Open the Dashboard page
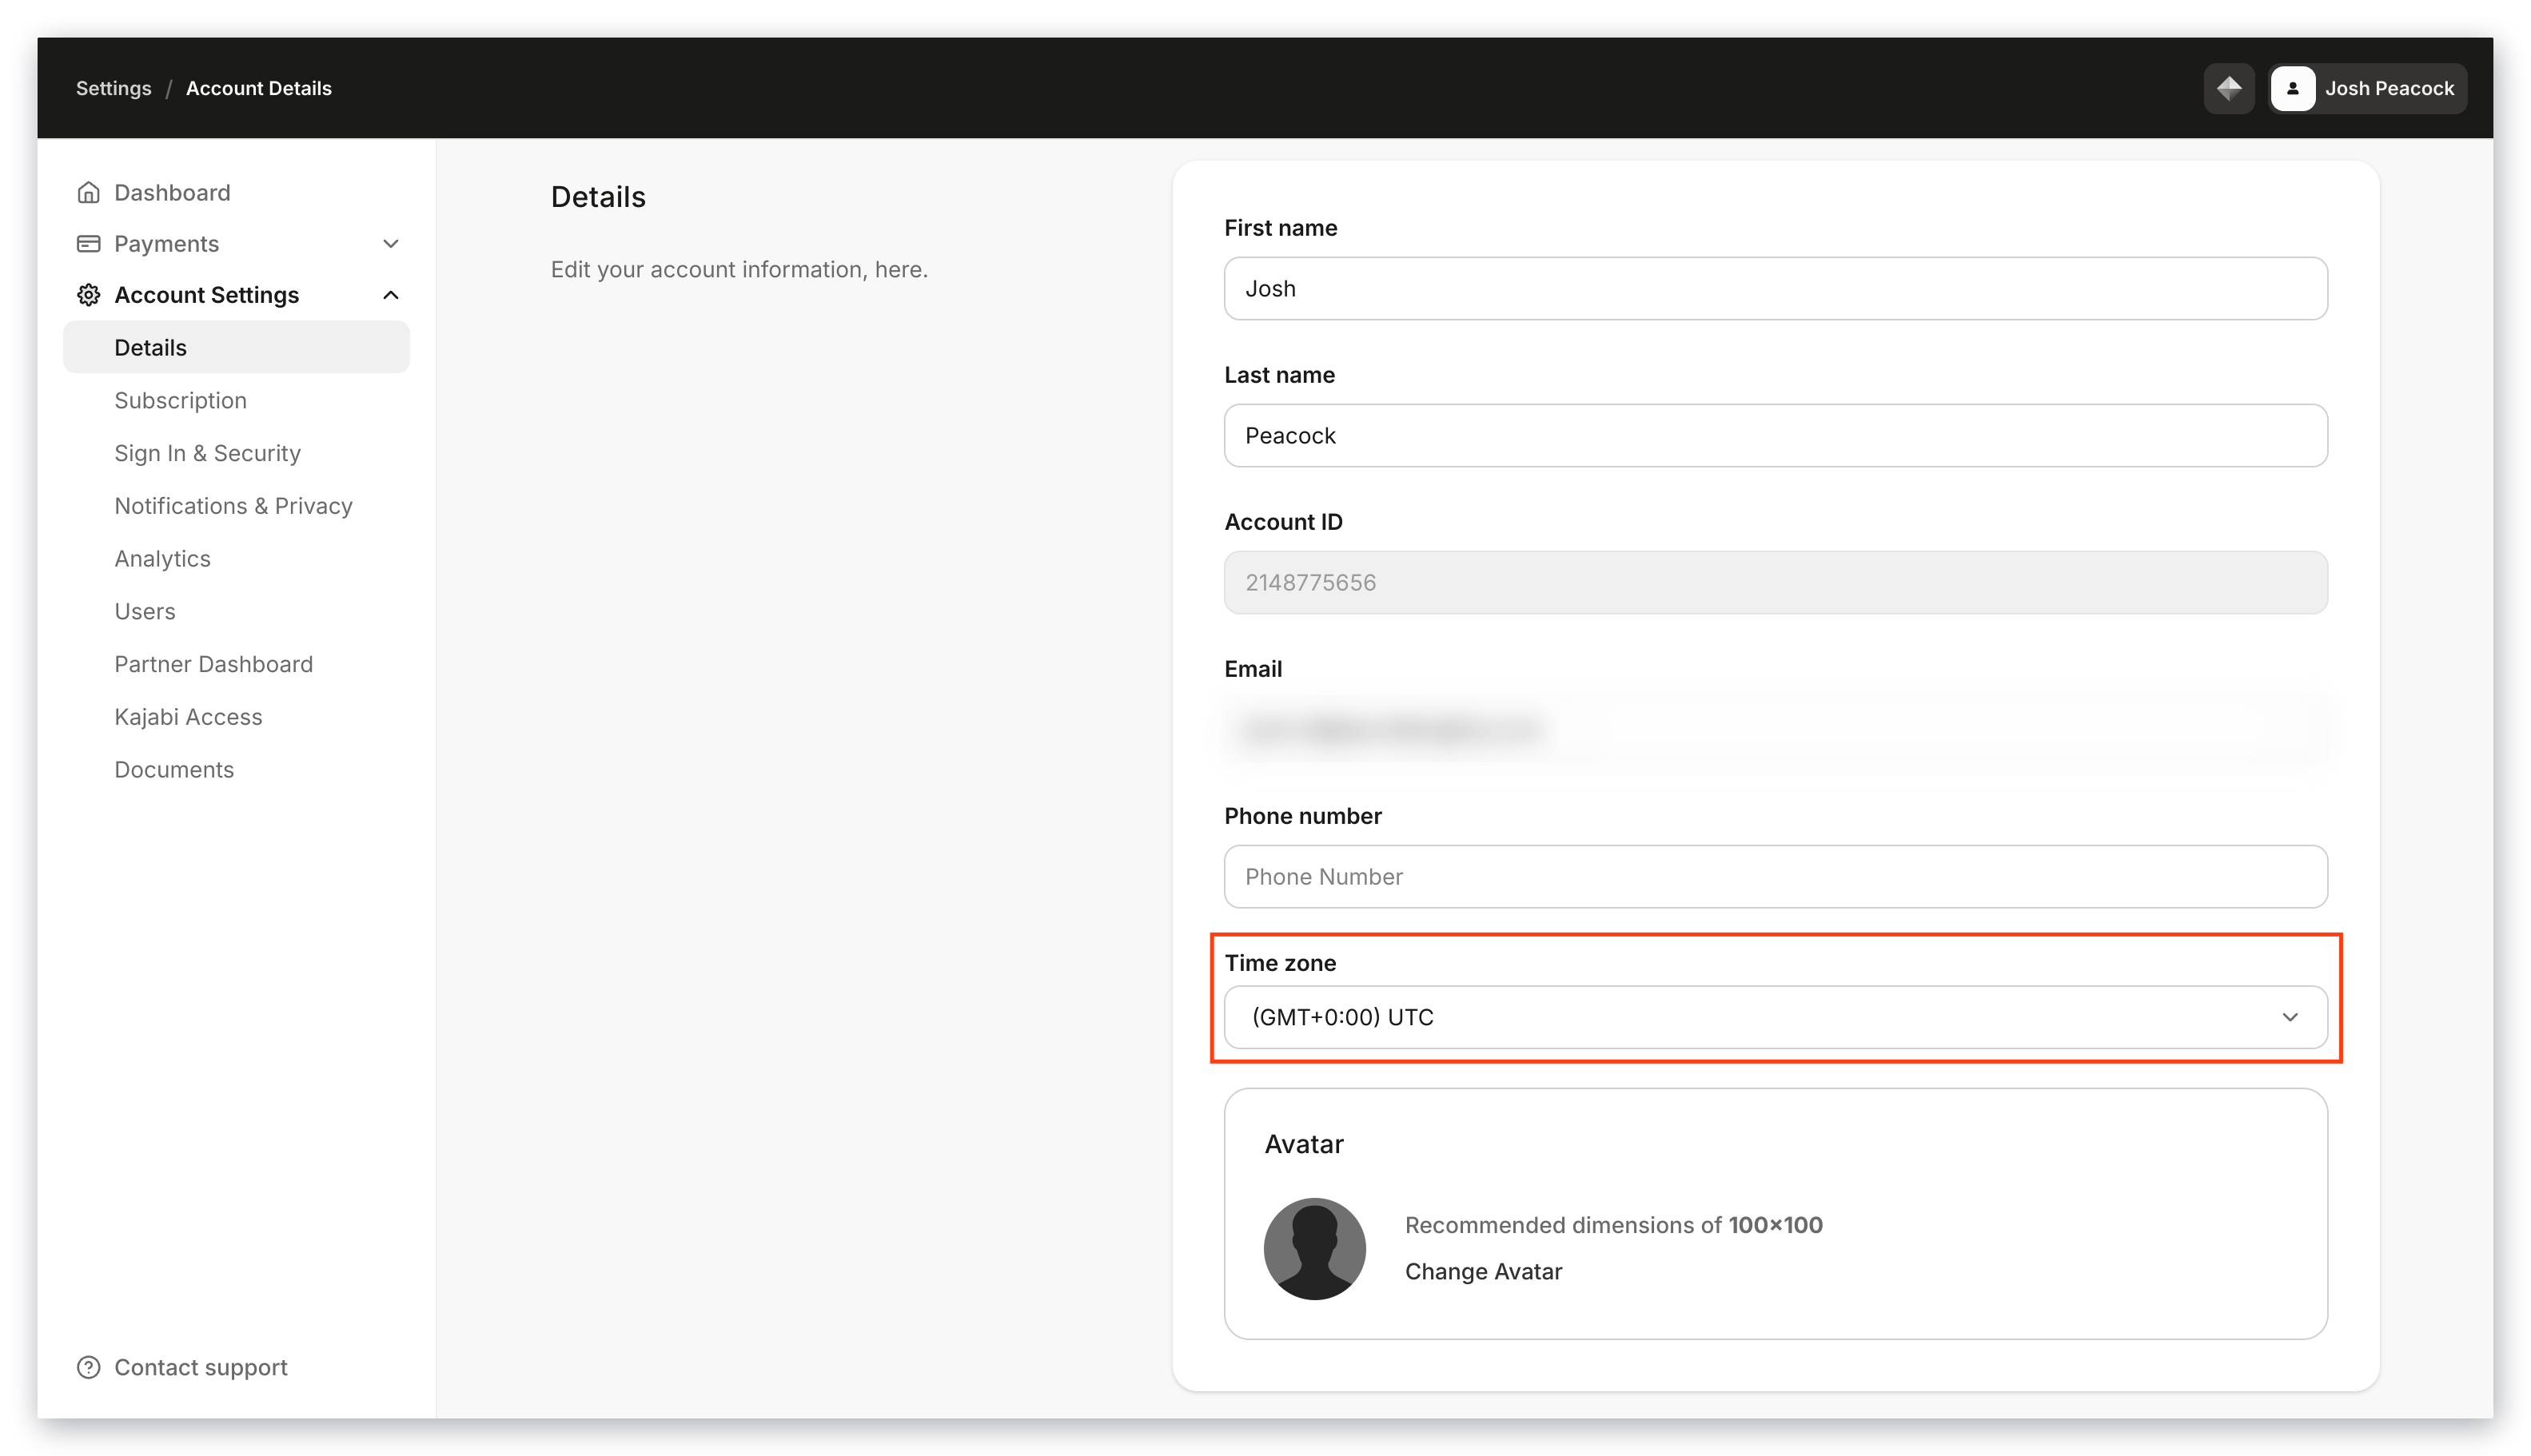The height and width of the screenshot is (1456, 2531). [x=172, y=192]
